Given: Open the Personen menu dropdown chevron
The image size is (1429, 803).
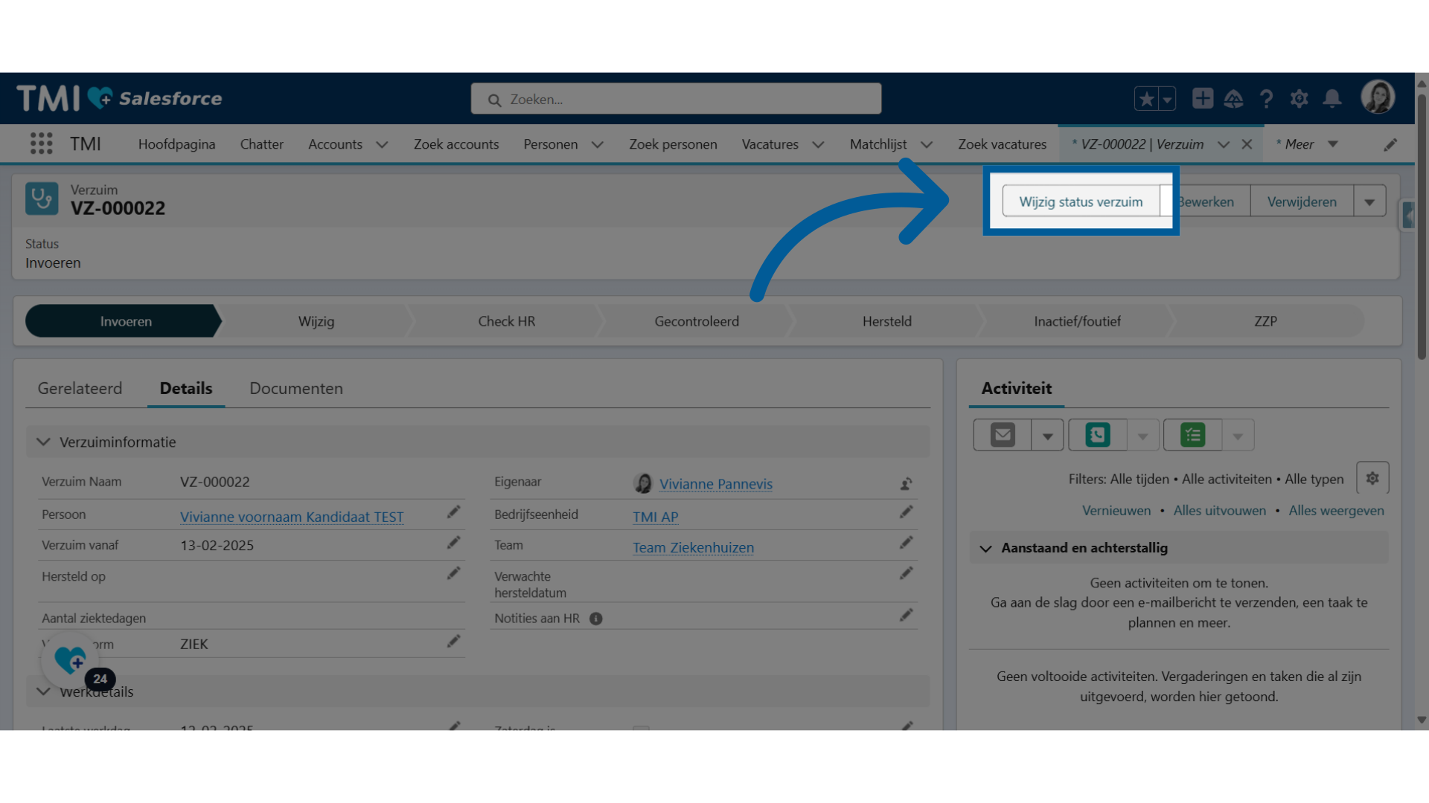Looking at the screenshot, I should pos(597,145).
